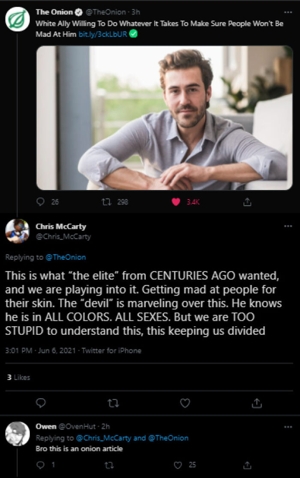Open the tweet's photo of the man
Viewport: 300px width, 478px height.
point(164,118)
